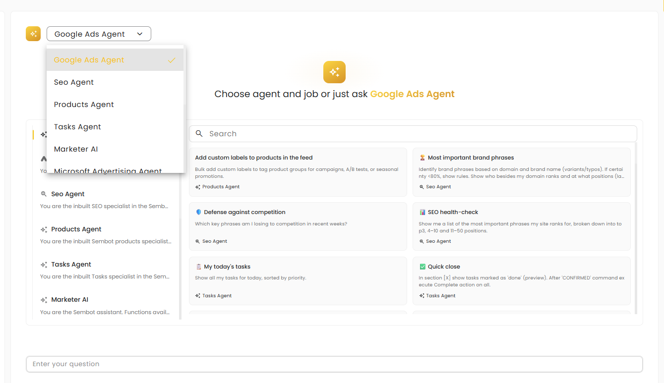The width and height of the screenshot is (664, 383).
Task: Click the checkmark beside the selected Google Ads Agent option
Action: 172,60
